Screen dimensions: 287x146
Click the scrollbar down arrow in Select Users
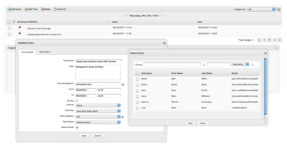click(266, 123)
